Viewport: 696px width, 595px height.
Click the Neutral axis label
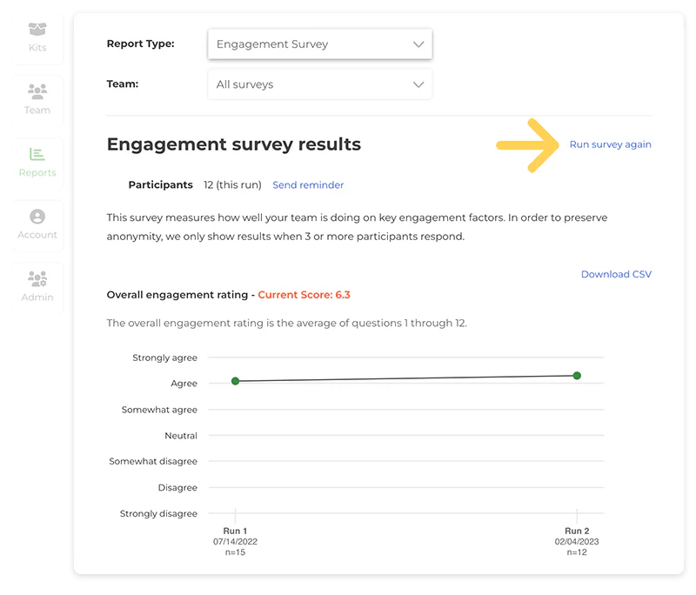pyautogui.click(x=181, y=436)
